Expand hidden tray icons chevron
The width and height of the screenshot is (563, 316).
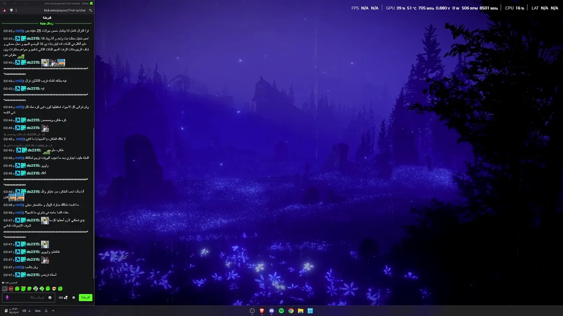[x=53, y=311]
